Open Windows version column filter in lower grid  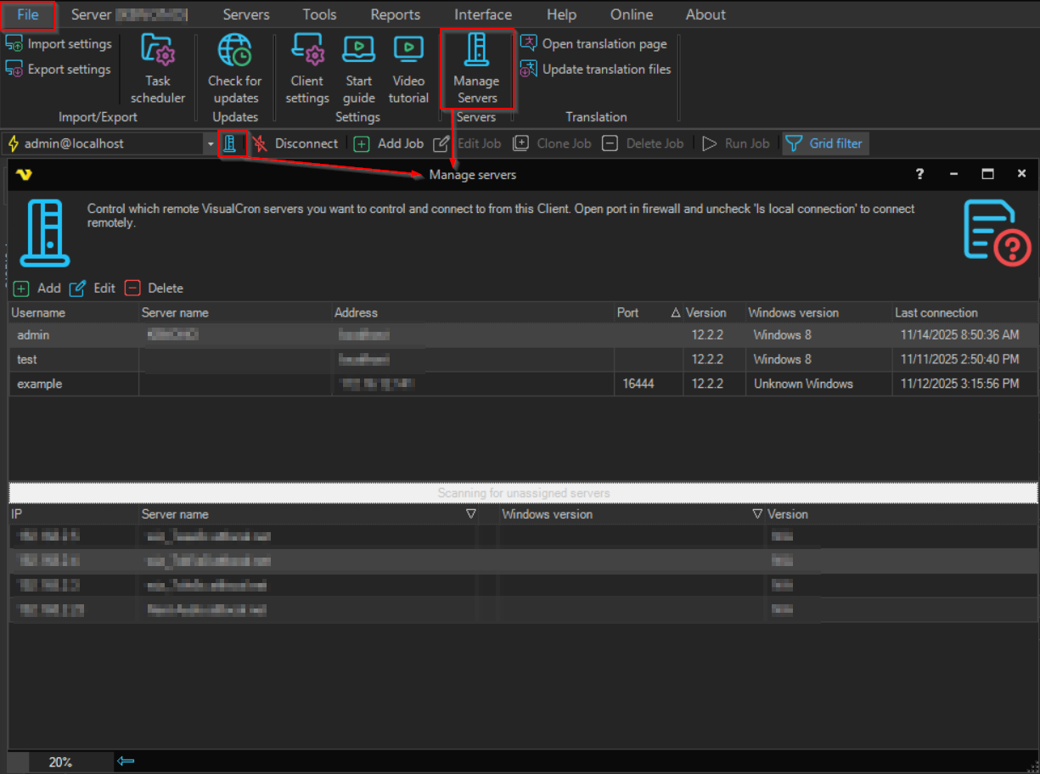[757, 514]
